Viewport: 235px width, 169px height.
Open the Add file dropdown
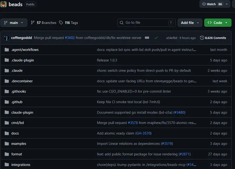(x=190, y=23)
